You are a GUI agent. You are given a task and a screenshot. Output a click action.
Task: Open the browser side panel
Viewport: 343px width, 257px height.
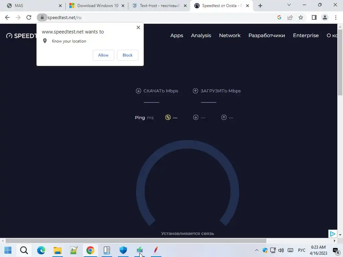click(x=314, y=17)
